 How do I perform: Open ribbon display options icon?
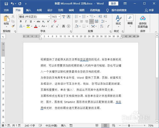pyautogui.click(x=125, y=3)
